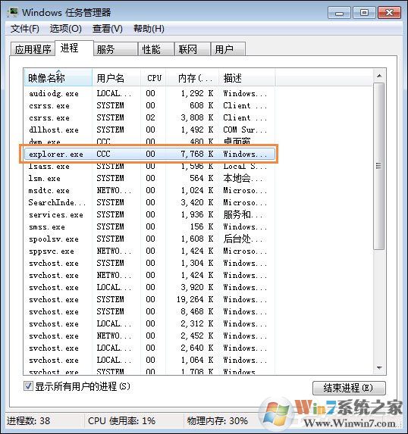Screen dimensions: 408x434
Task: Sort by CPU column header
Action: 153,78
